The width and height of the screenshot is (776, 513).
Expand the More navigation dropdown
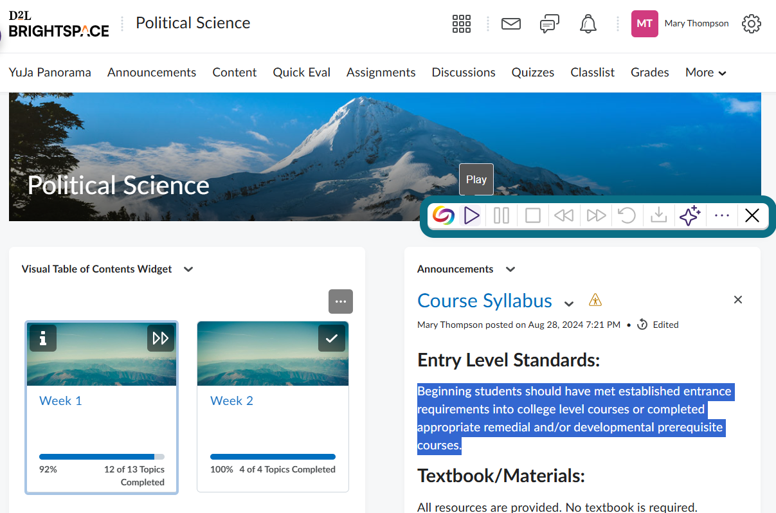(706, 72)
